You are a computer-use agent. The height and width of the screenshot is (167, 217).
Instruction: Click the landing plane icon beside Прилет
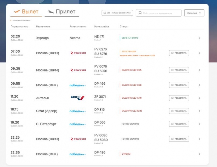coord(51,12)
